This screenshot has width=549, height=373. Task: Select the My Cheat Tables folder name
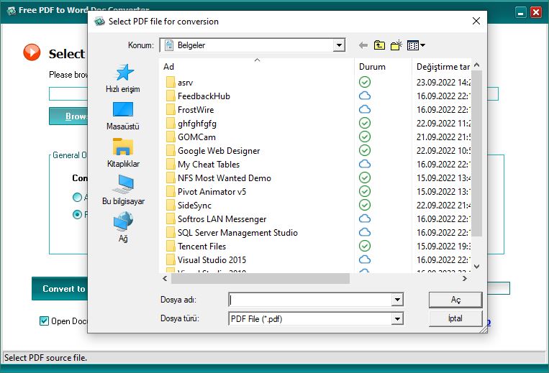209,165
